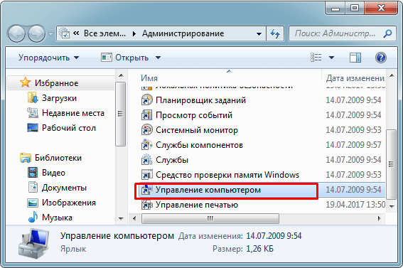Open the address bar history dropdown
This screenshot has width=403, height=268.
pos(259,33)
